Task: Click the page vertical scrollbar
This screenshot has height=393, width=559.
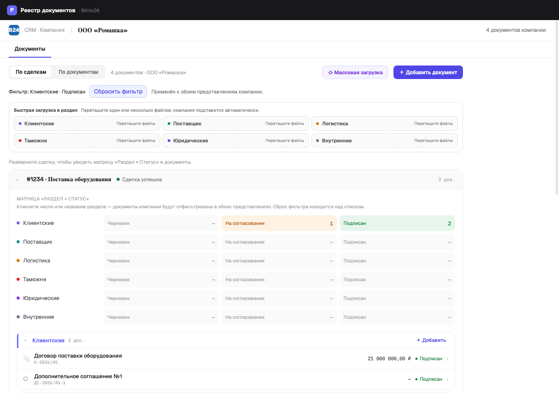Action: pyautogui.click(x=556, y=107)
